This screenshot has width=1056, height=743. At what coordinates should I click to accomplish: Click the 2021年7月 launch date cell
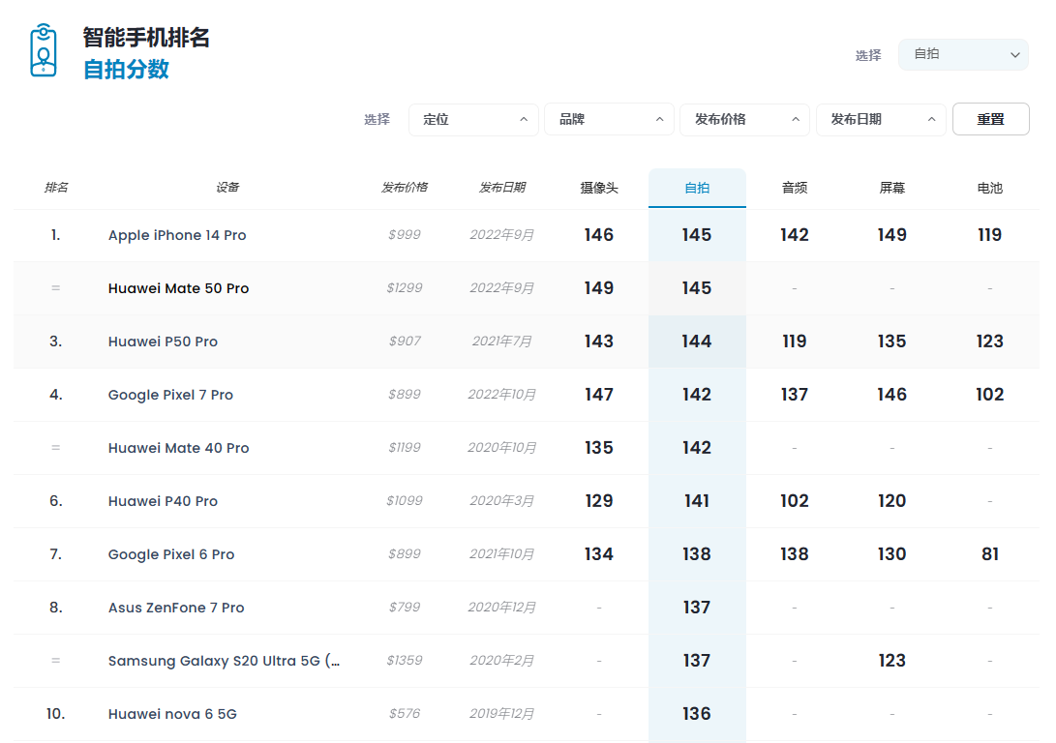tap(501, 342)
